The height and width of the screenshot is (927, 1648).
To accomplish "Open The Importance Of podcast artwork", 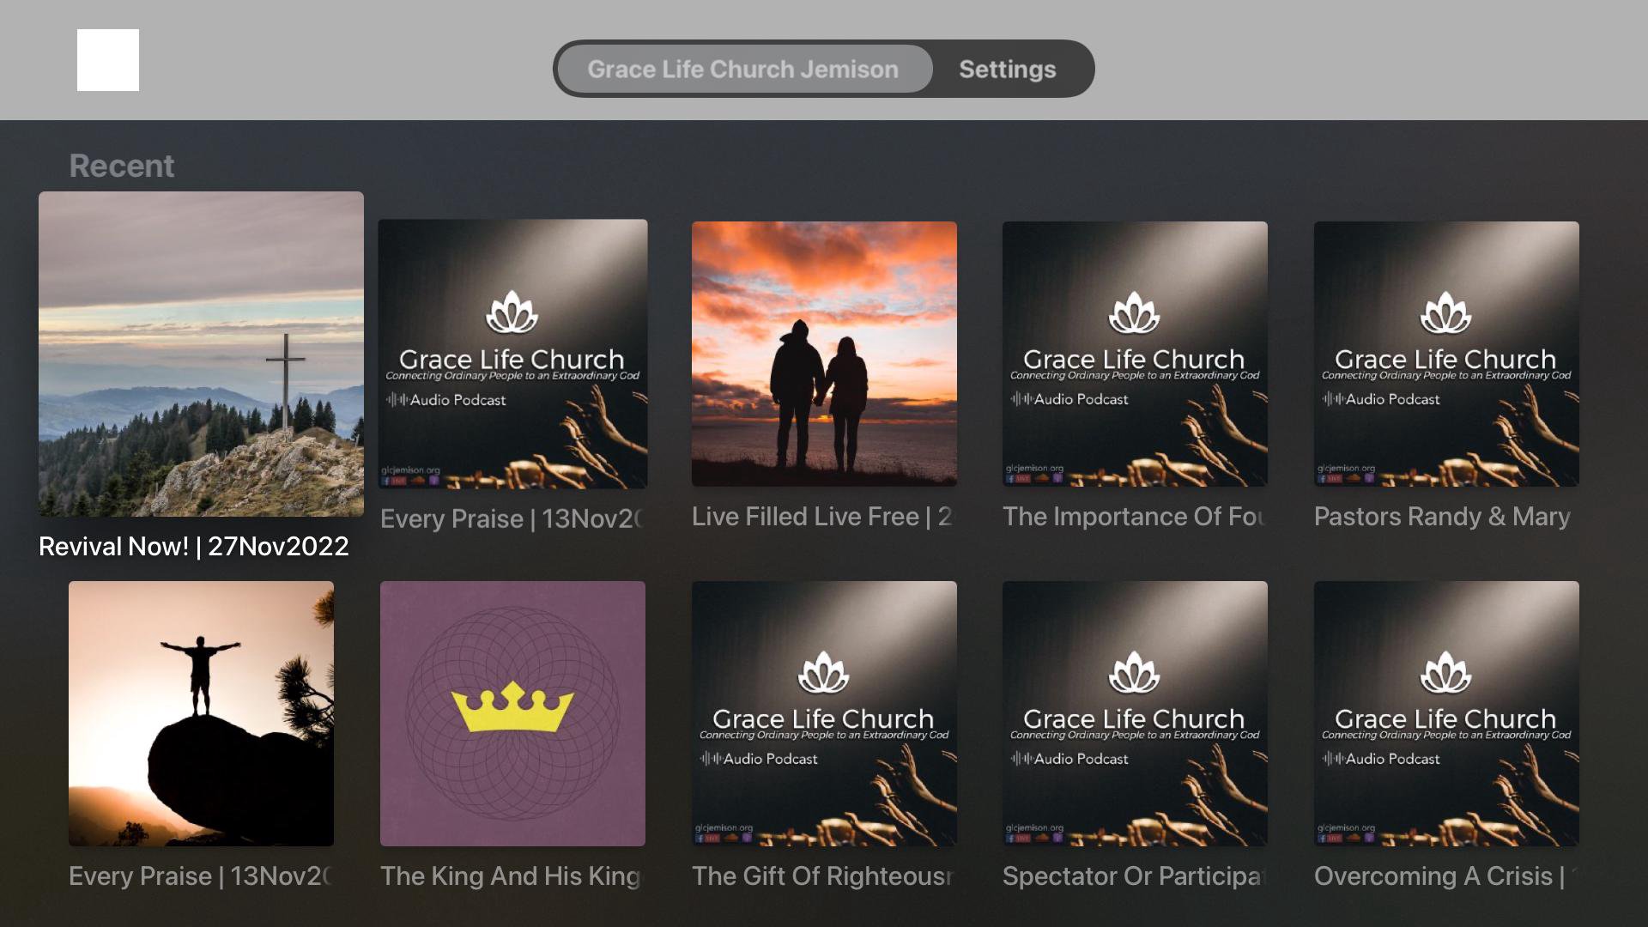I will [1135, 354].
